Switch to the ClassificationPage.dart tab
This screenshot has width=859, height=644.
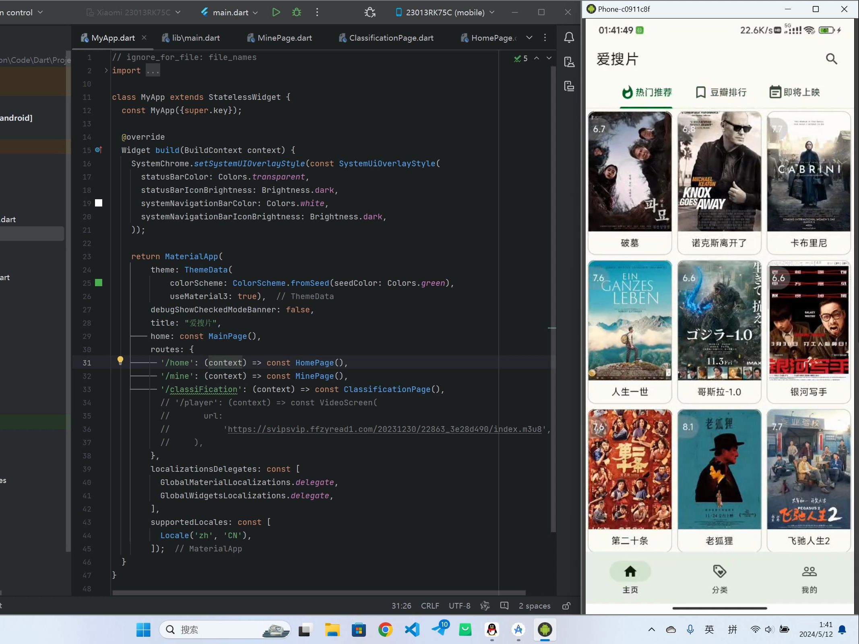386,38
